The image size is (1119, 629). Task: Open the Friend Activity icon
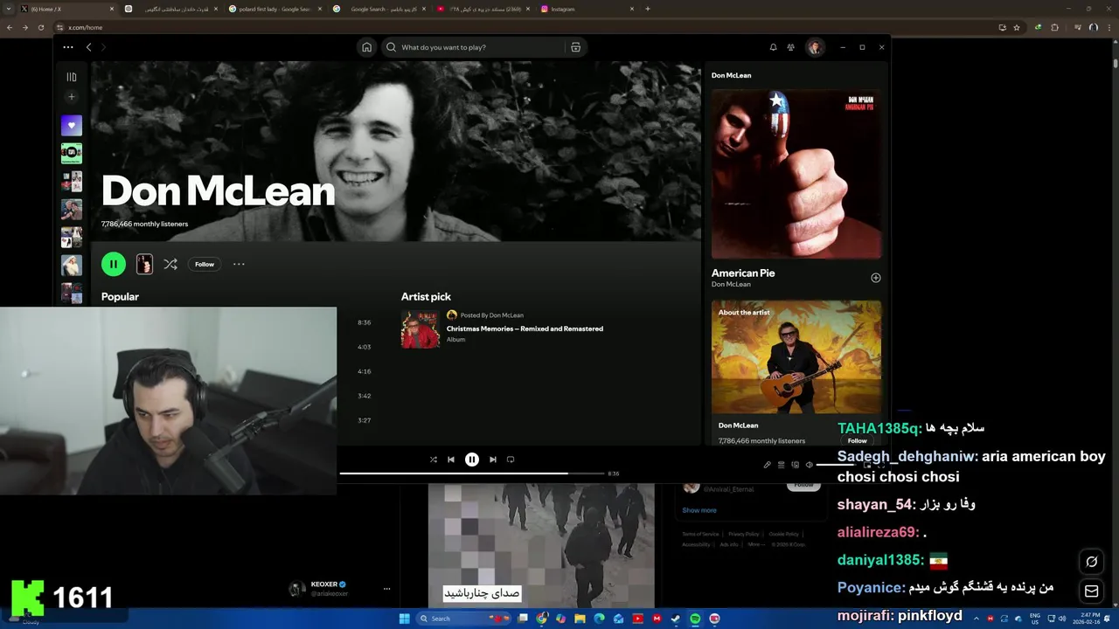point(791,47)
